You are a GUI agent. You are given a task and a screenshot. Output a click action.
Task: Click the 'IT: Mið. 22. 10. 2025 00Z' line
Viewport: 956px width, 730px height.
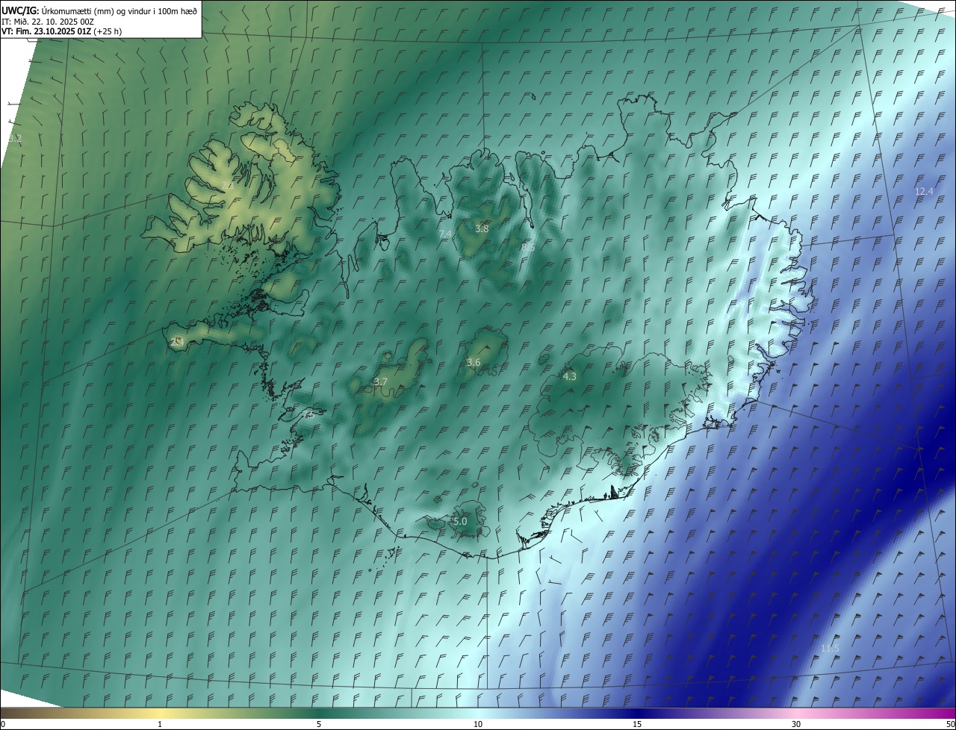point(47,22)
